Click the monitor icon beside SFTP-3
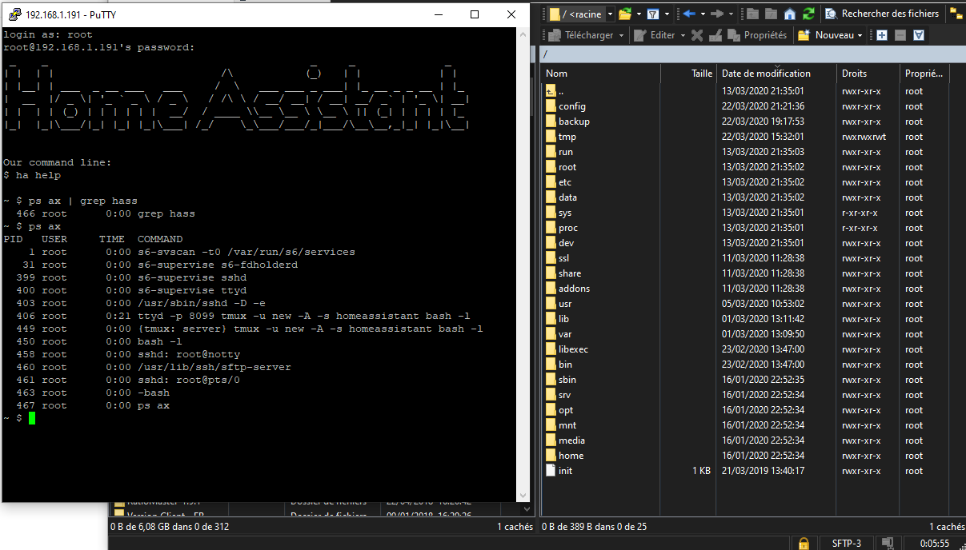This screenshot has width=966, height=550. [x=887, y=544]
